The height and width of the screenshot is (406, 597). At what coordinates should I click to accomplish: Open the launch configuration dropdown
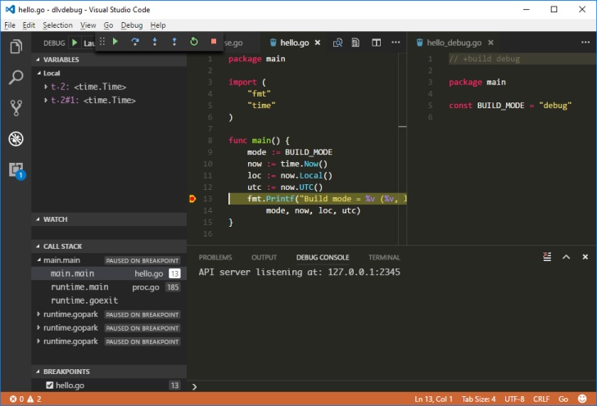(88, 43)
